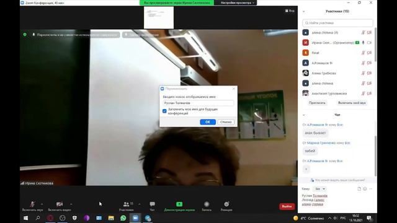Click Кто может видеть ваши сообщения link
Screen dimensions: 397x223
(x=337, y=180)
